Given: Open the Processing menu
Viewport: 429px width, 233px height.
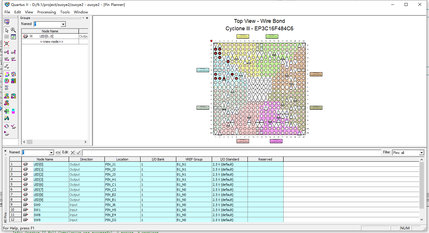Looking at the screenshot, I should click(x=46, y=12).
